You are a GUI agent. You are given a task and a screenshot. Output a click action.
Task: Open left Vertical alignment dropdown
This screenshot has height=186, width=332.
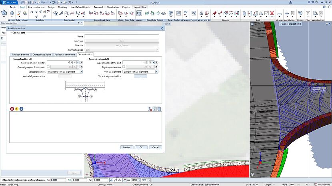(x=81, y=71)
